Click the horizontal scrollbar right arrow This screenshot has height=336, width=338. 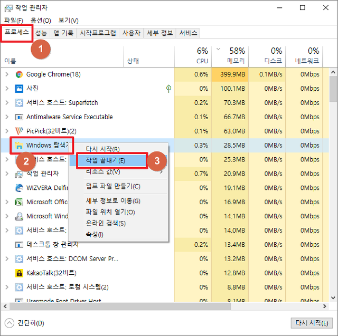click(325, 306)
